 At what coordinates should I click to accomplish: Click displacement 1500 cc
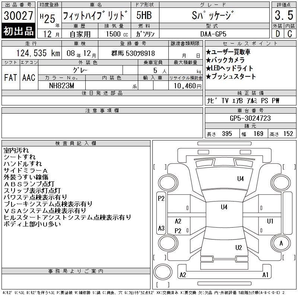click(117, 34)
